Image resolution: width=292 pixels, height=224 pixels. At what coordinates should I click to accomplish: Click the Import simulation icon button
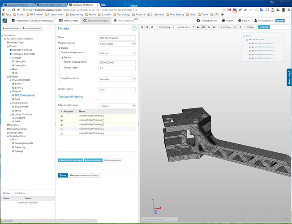[x=31, y=28]
